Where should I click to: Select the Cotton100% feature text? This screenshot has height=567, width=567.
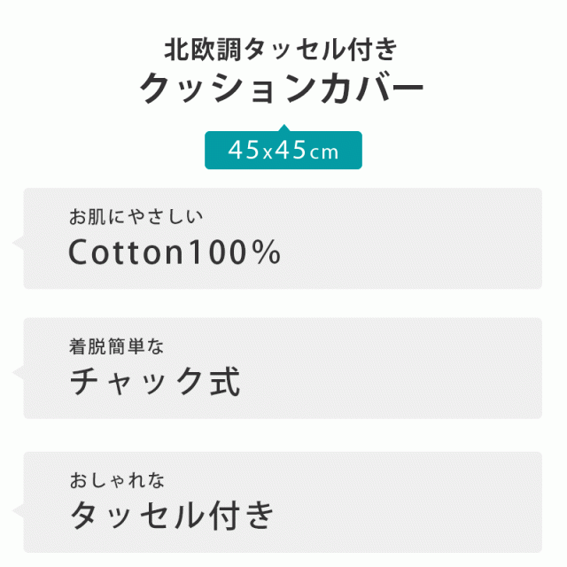click(x=175, y=253)
